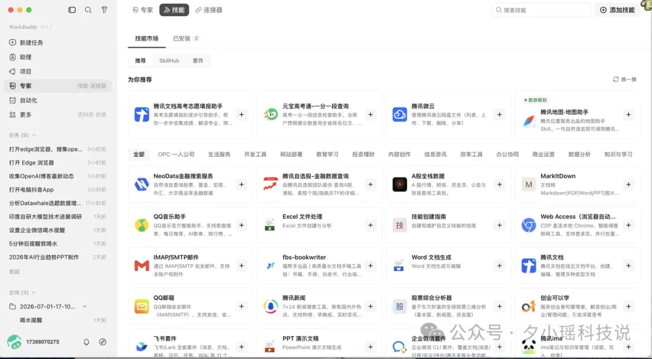Add NeoData金融搜索服务 with its plus button

click(x=241, y=184)
